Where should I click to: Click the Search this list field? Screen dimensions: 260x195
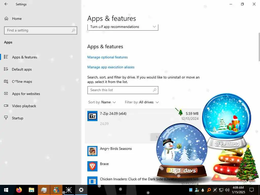coord(123,90)
